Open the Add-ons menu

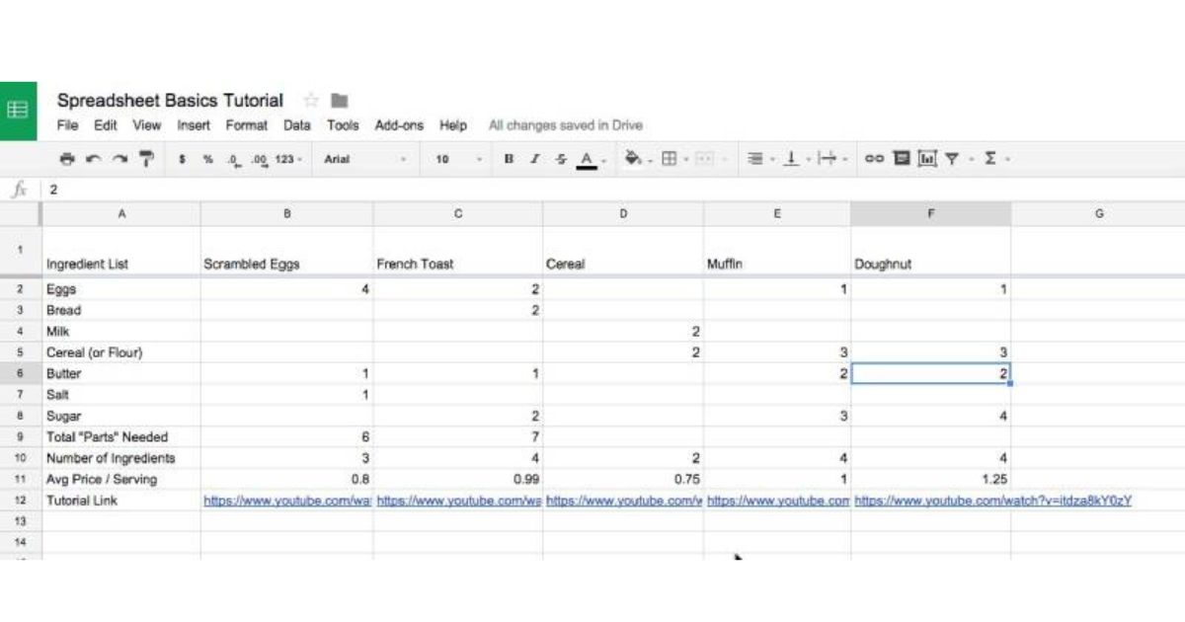coord(399,125)
